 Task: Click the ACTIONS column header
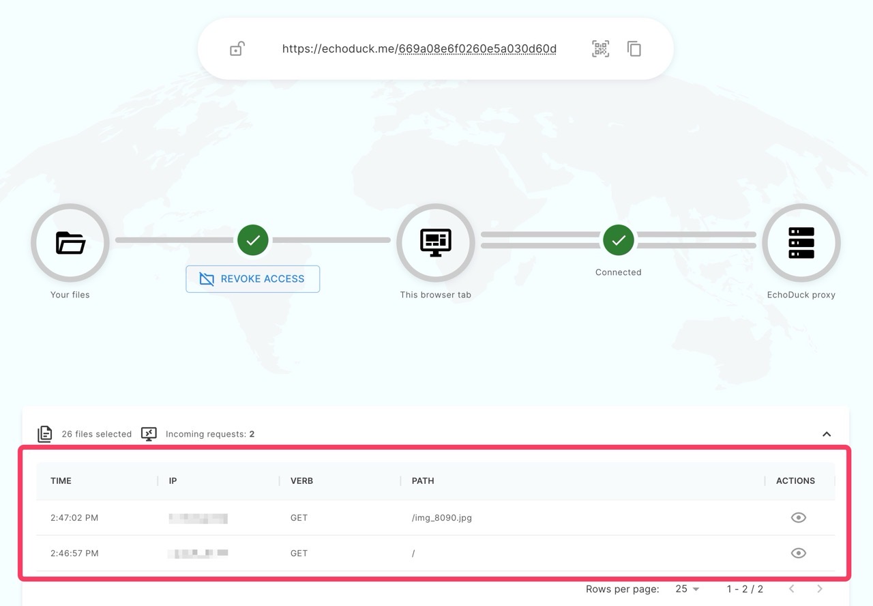795,481
